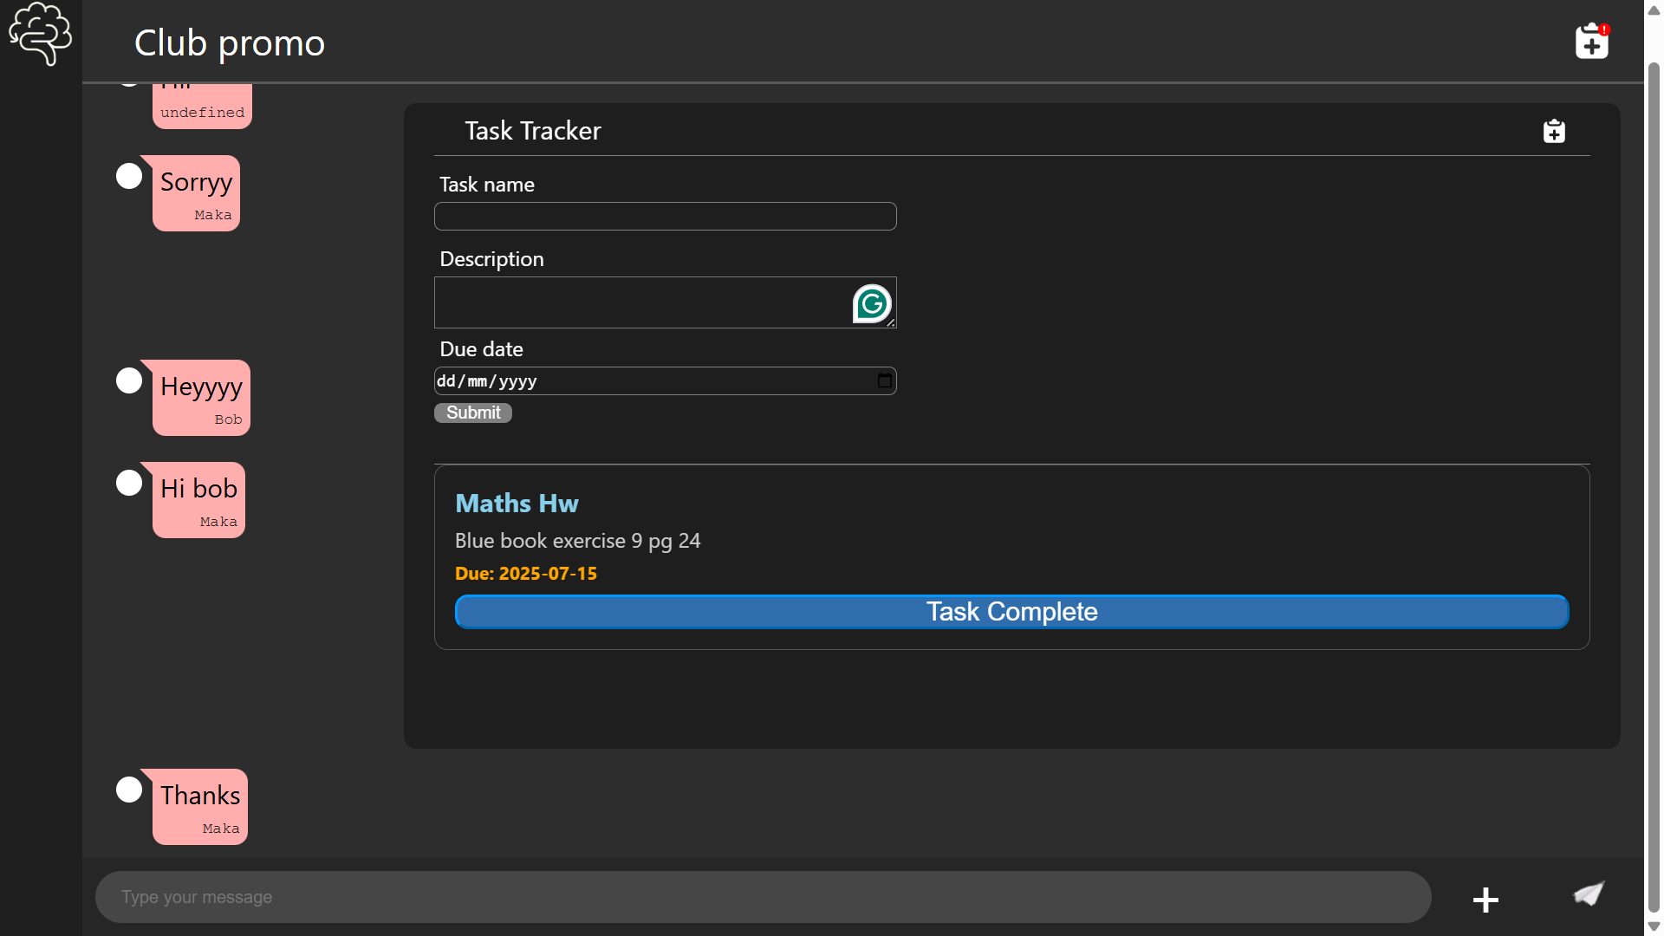
Task: Click the Task name input field
Action: [665, 216]
